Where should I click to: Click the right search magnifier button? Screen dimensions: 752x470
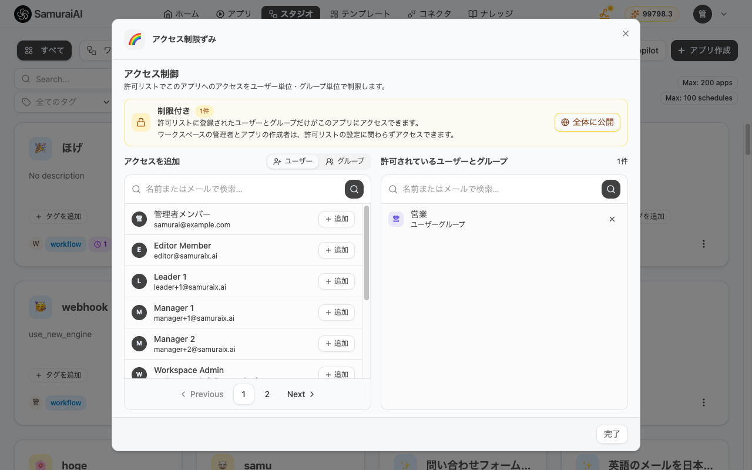point(611,189)
